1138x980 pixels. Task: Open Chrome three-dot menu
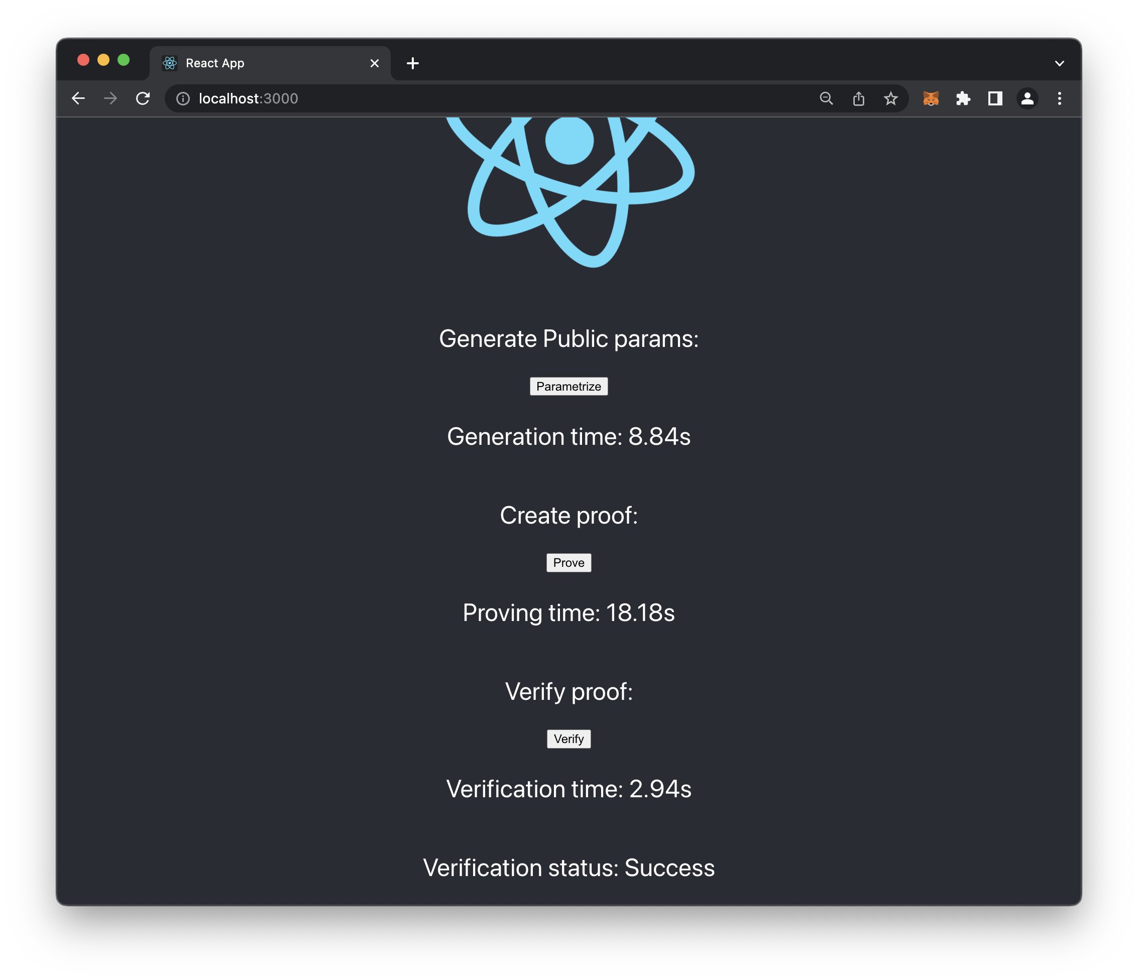(1060, 98)
